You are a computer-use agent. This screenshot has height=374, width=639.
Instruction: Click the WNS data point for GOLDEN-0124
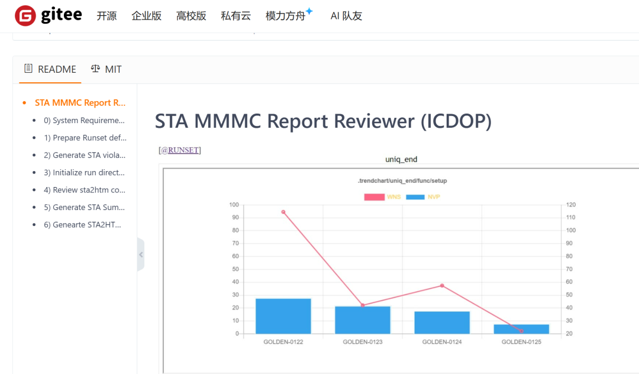pos(442,286)
